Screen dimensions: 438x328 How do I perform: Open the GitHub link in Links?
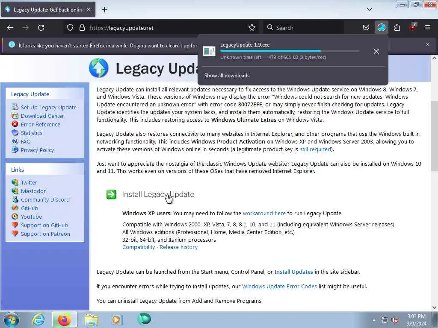[x=30, y=208]
